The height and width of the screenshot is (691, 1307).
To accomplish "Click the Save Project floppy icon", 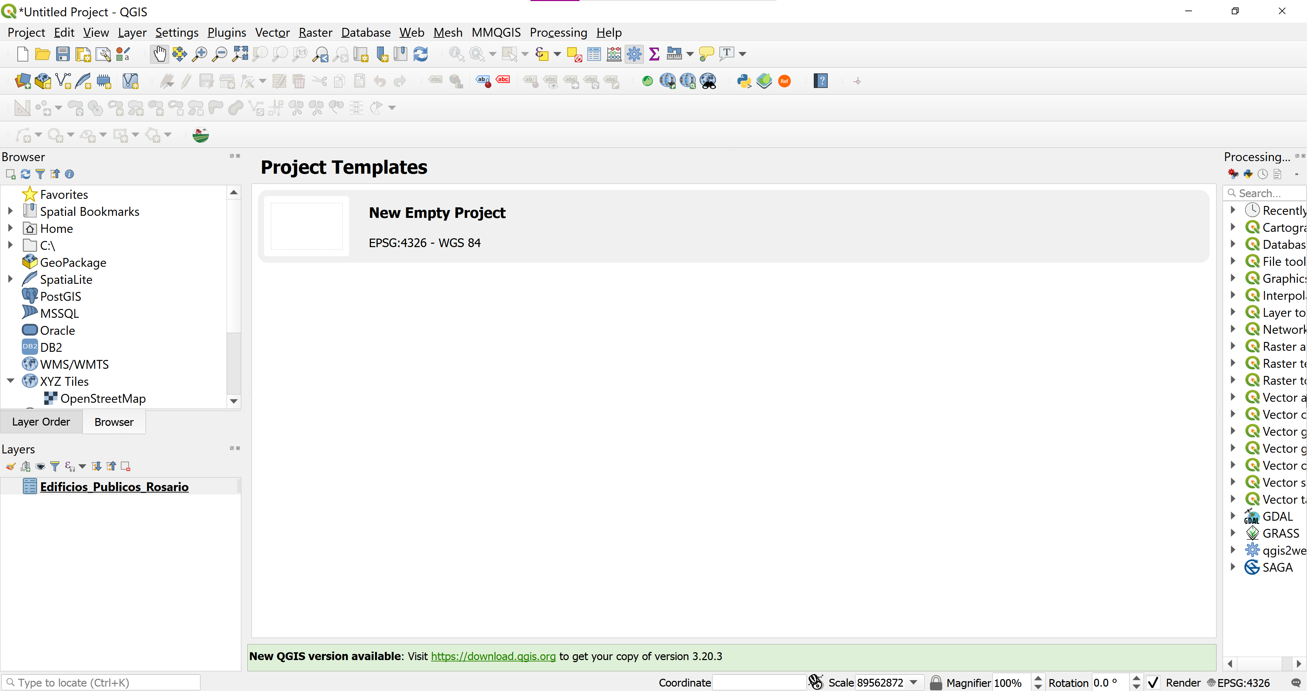I will tap(63, 54).
